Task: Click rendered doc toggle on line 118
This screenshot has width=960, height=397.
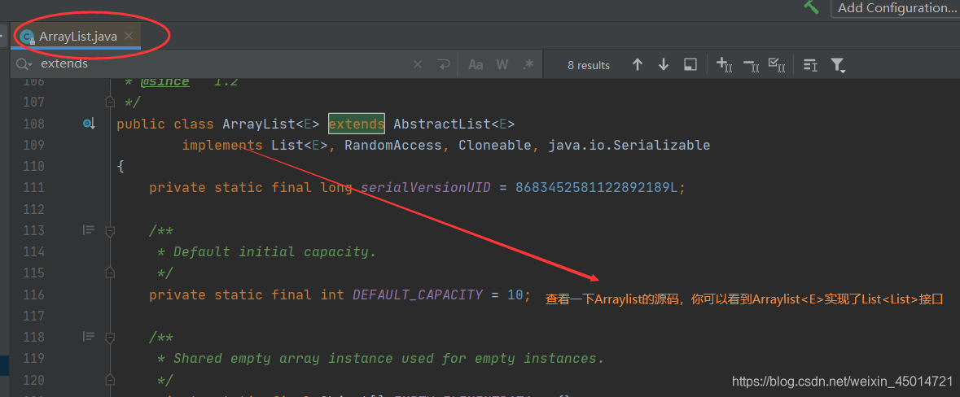Action: point(89,337)
